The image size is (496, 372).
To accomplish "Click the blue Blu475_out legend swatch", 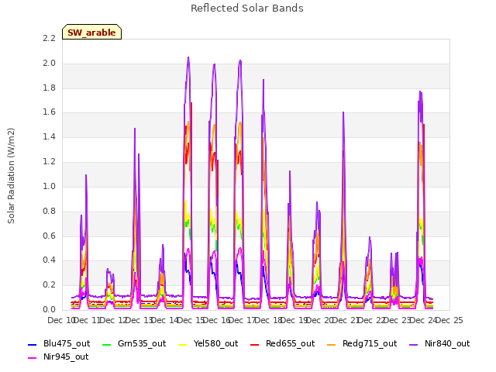I will (33, 344).
